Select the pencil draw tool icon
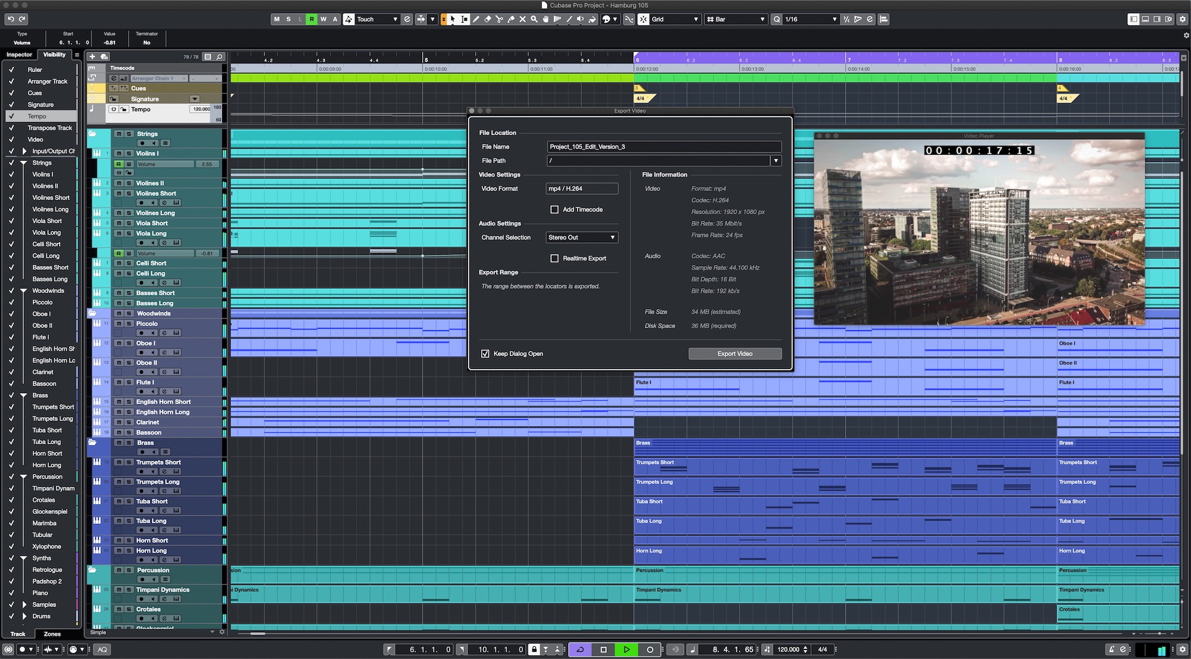The image size is (1191, 659). (476, 20)
